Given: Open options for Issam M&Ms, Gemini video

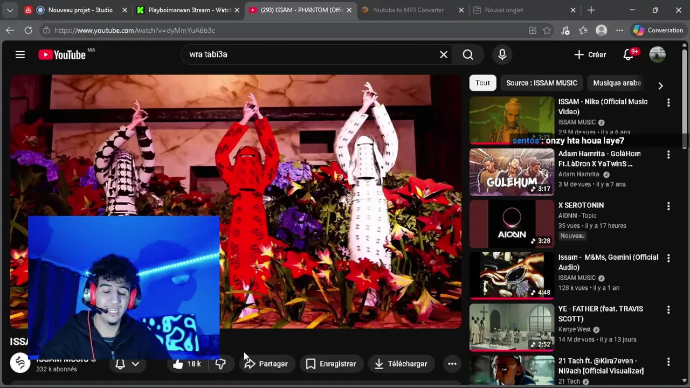Looking at the screenshot, I should click(668, 258).
